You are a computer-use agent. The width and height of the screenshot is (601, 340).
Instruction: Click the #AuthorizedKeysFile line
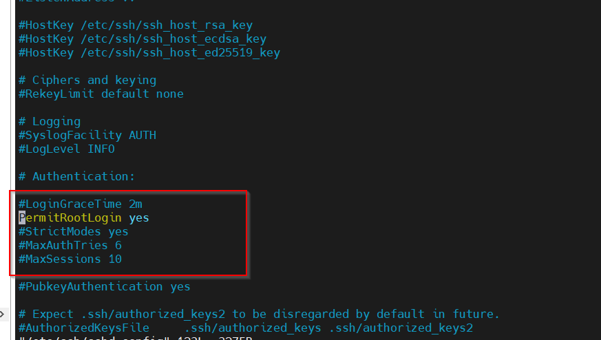(246, 328)
